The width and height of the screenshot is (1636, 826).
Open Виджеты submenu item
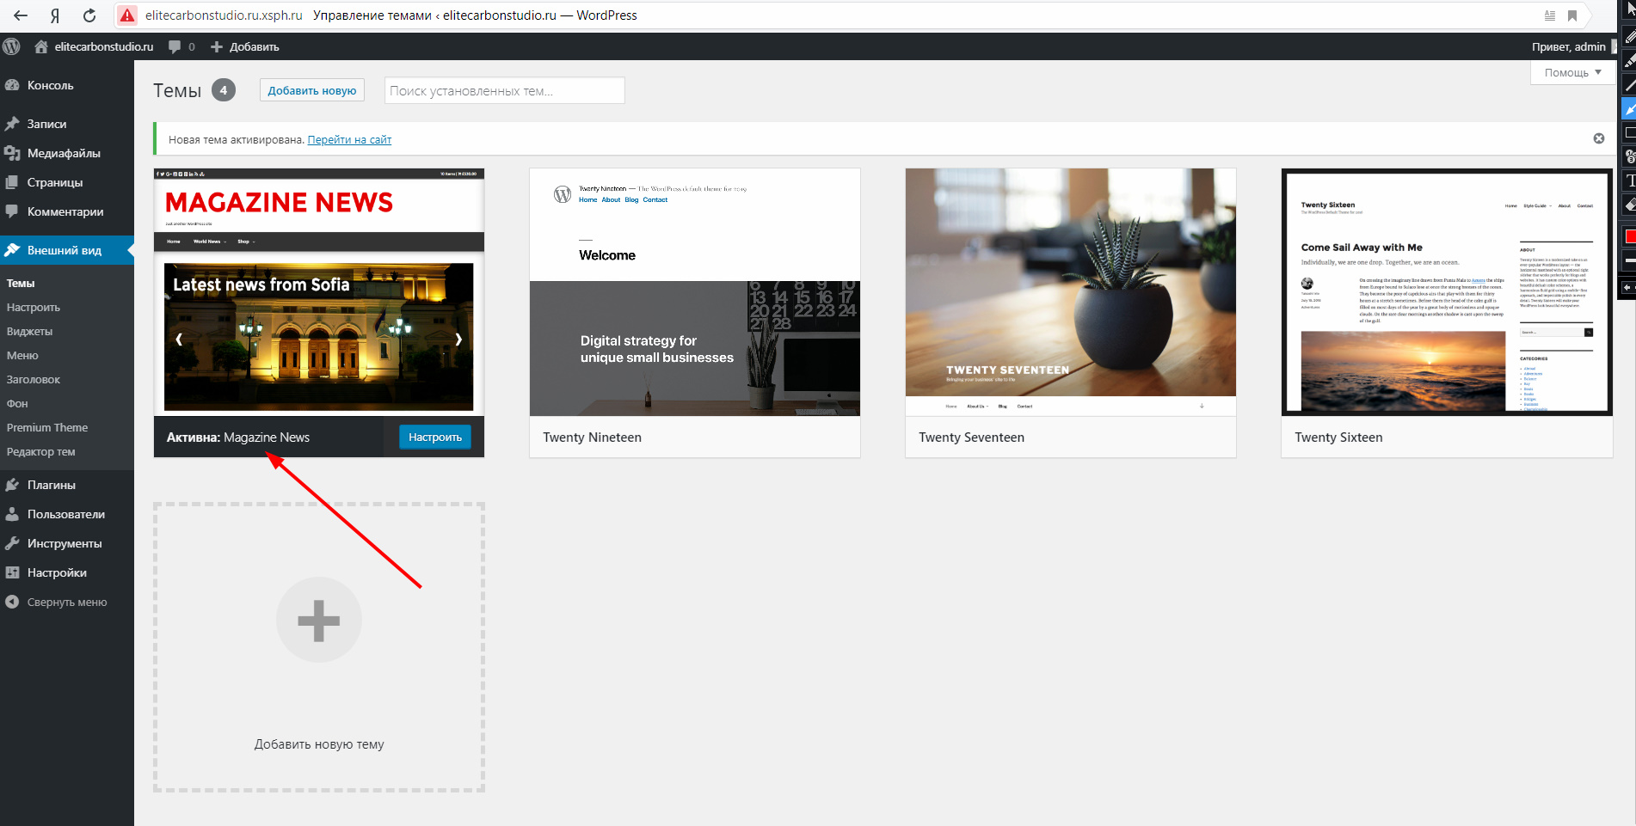(29, 331)
